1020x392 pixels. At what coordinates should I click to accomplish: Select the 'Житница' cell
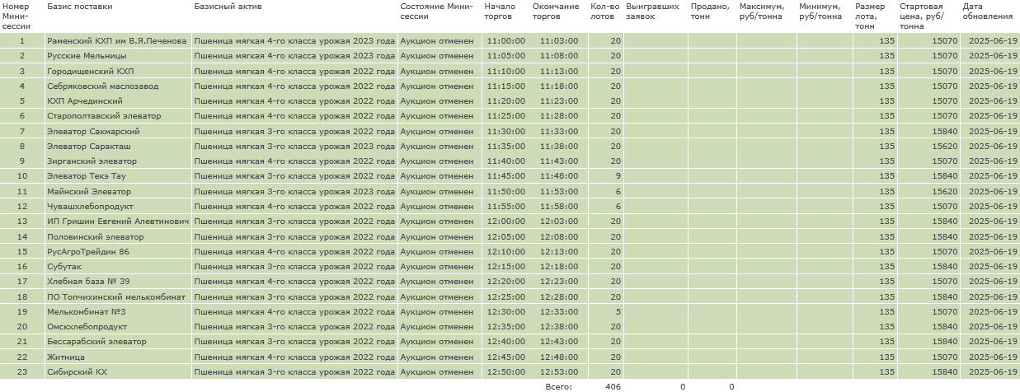point(118,357)
